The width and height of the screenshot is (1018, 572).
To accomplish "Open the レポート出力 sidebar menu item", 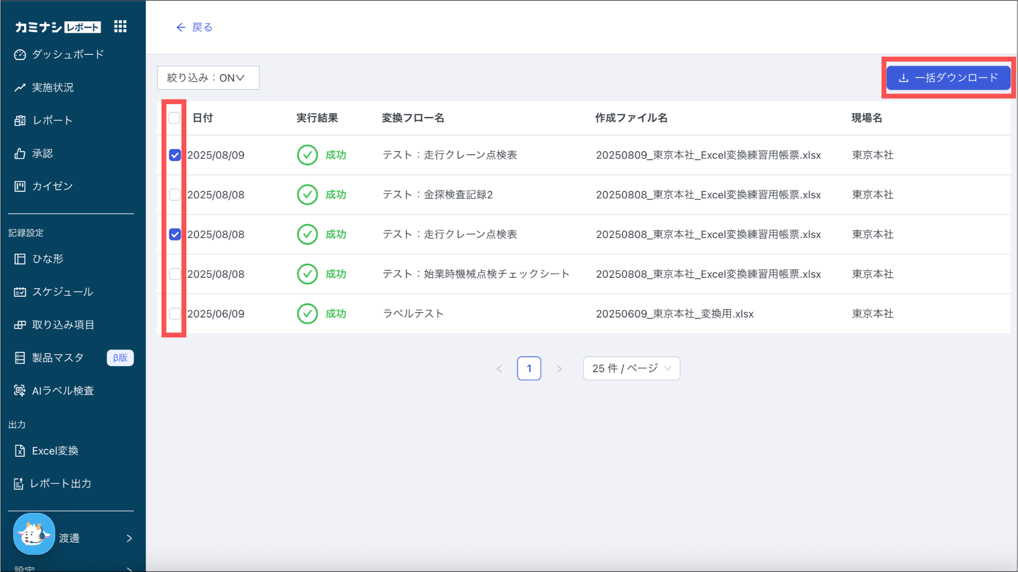I will coord(60,484).
